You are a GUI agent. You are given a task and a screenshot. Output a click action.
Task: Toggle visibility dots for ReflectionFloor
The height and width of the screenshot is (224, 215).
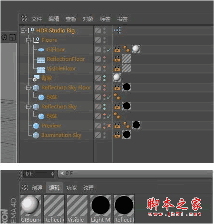[105, 59]
